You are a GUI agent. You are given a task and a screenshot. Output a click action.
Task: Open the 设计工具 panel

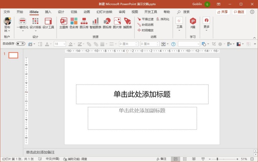pyautogui.click(x=48, y=23)
